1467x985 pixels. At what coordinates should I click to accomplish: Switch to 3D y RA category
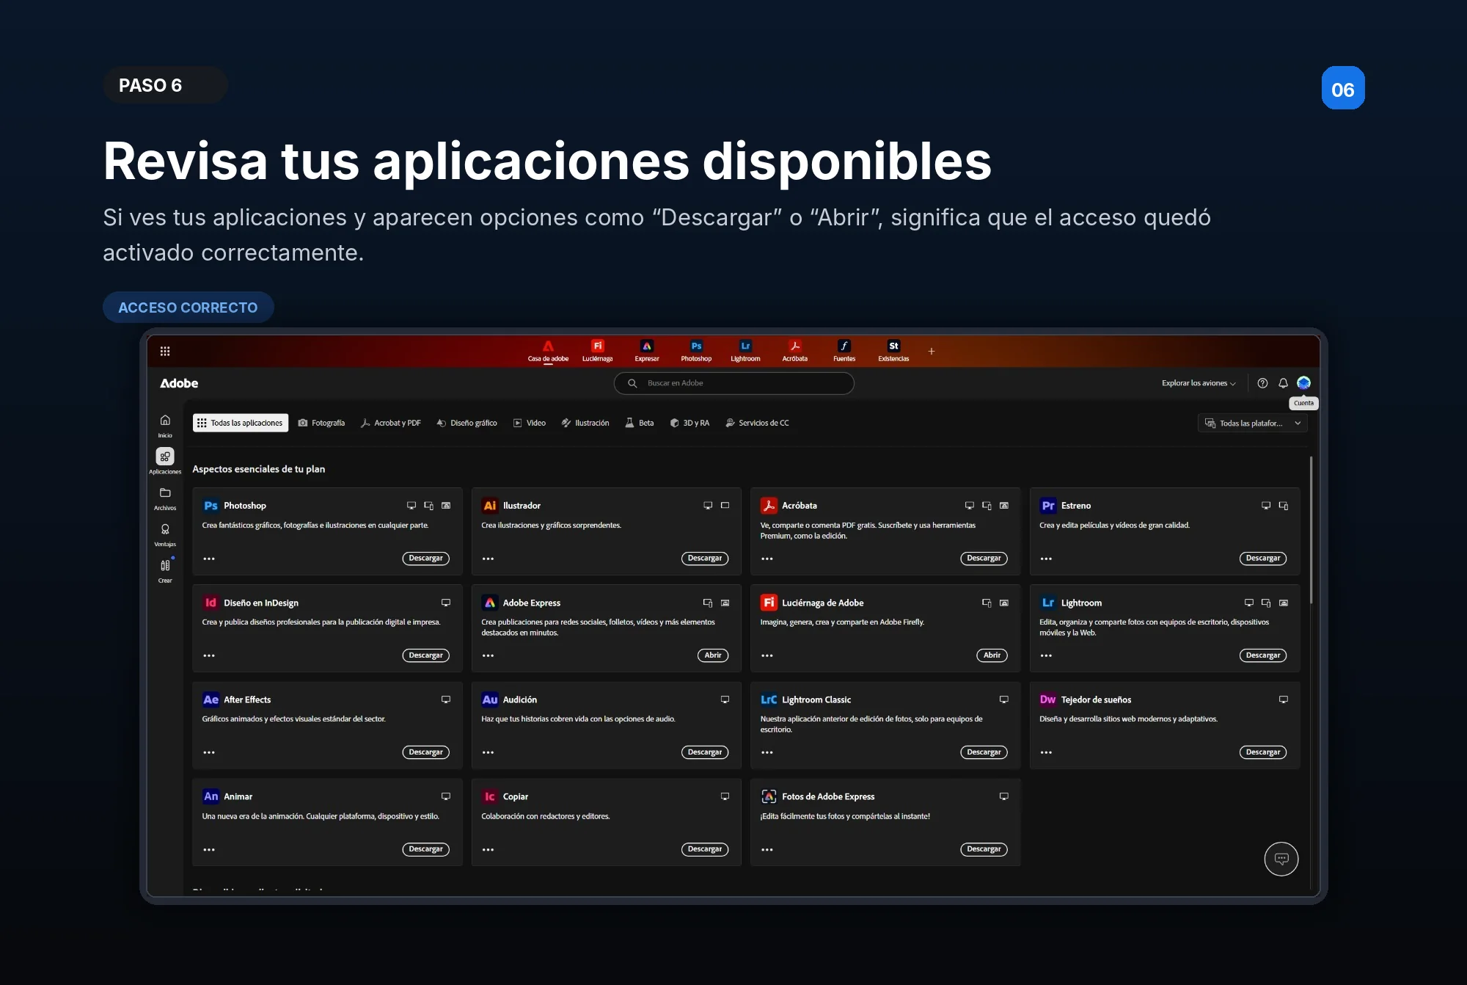(689, 423)
